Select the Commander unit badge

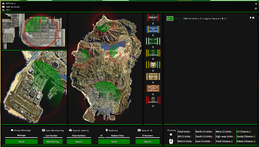click(153, 53)
